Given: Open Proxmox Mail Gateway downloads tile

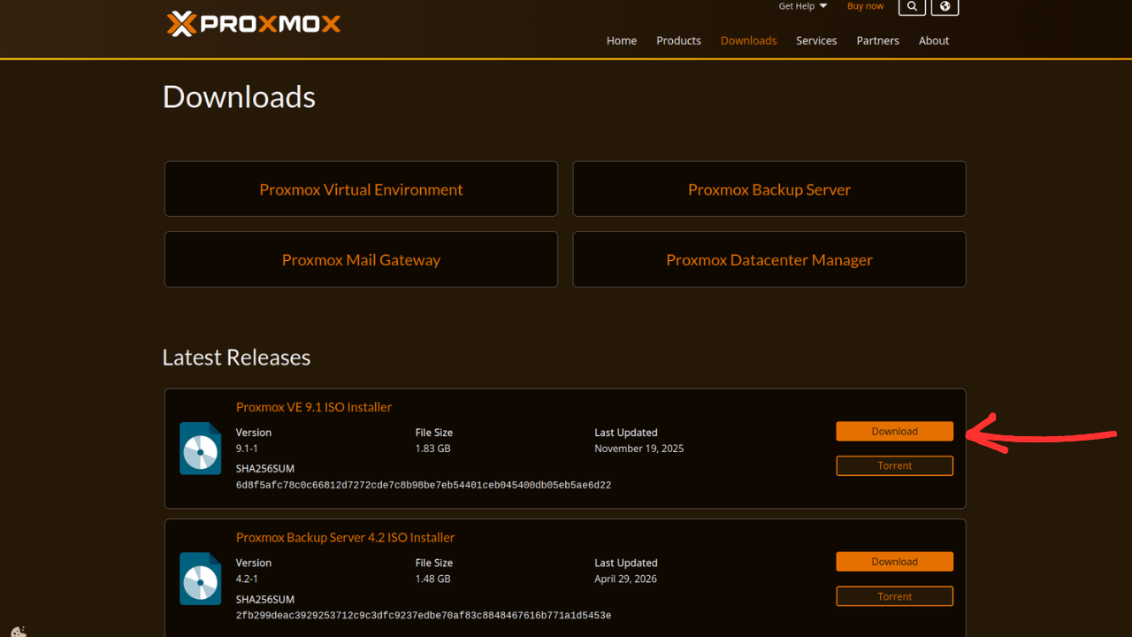Looking at the screenshot, I should (361, 259).
